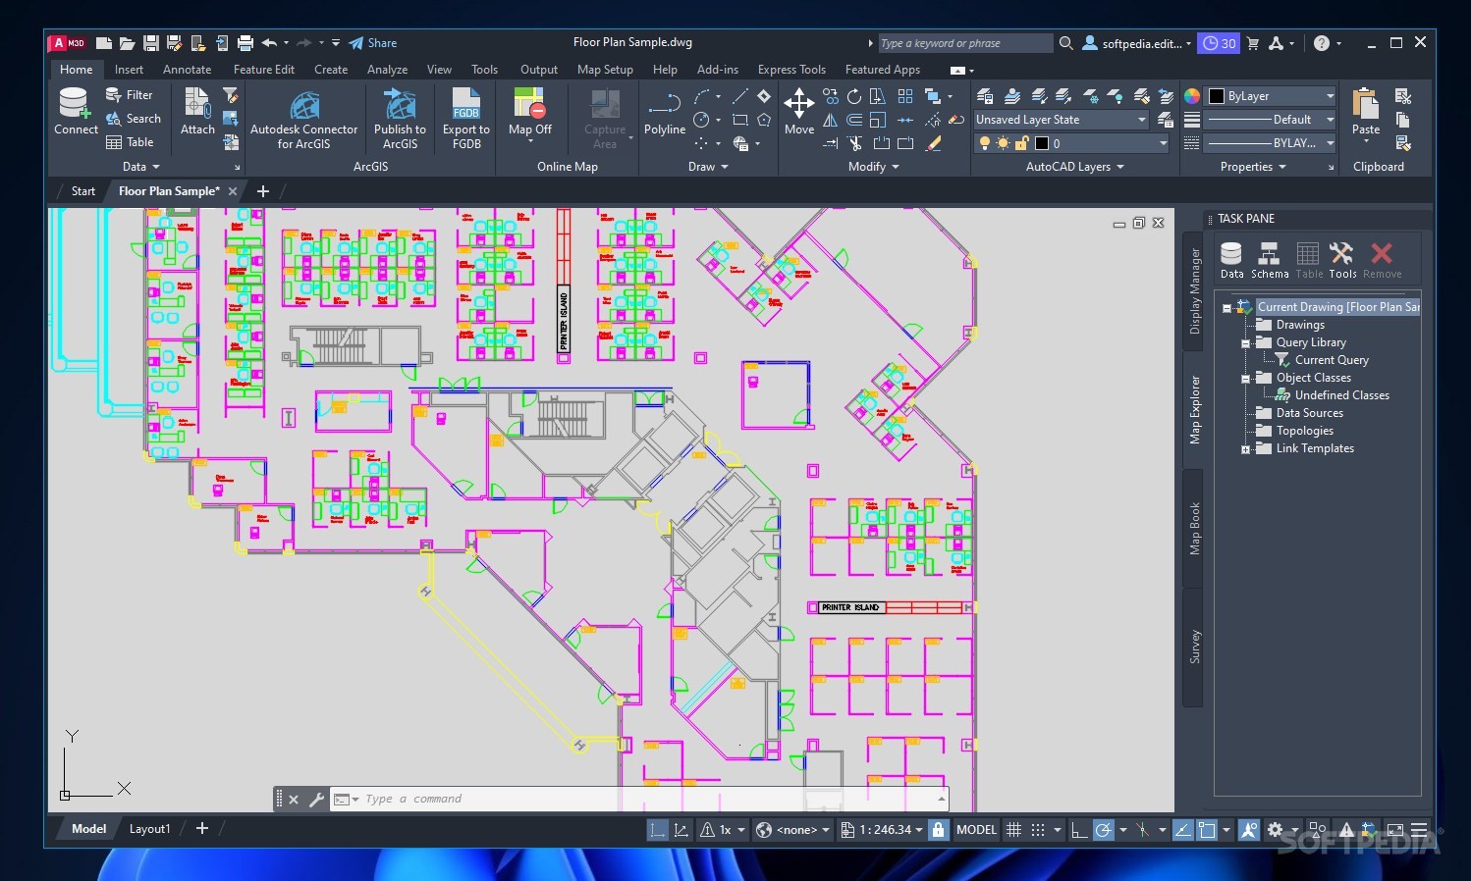
Task: Select the Polygon draw tool
Action: coord(764,120)
